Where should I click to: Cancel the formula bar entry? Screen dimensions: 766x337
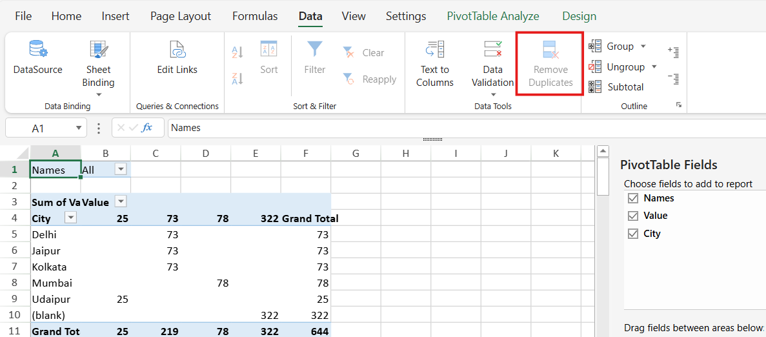[x=121, y=128]
